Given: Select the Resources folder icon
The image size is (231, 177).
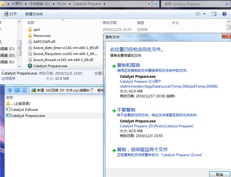Looking at the screenshot, I should (30, 35).
